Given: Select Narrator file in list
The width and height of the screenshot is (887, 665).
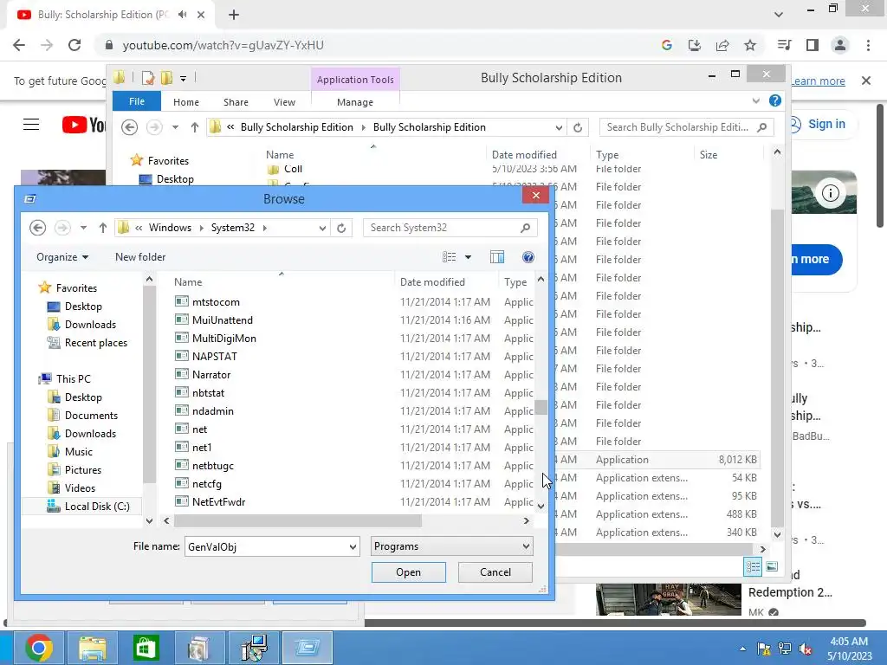Looking at the screenshot, I should point(211,375).
